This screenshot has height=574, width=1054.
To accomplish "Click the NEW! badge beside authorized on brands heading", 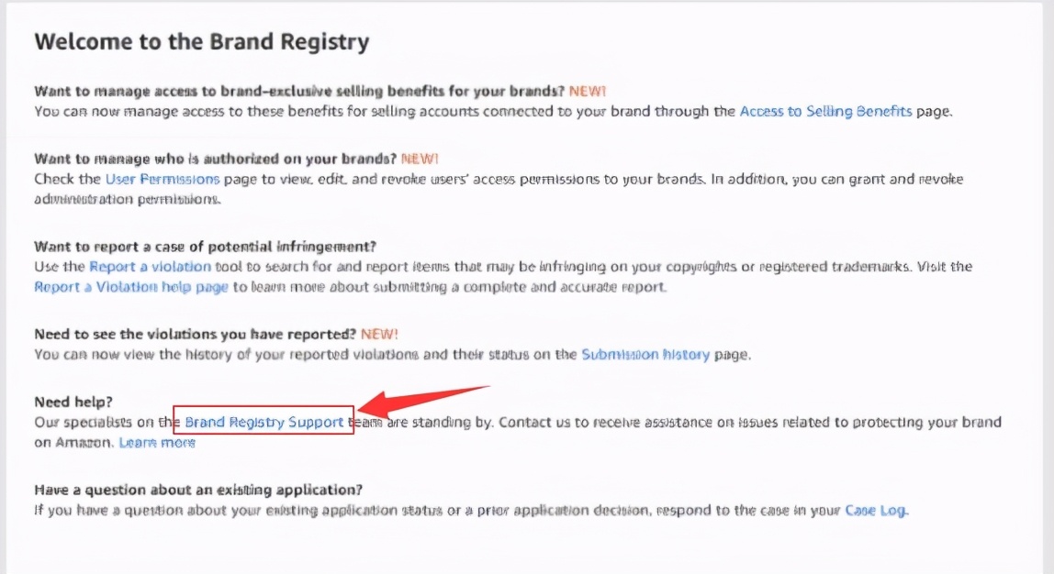I will coord(420,160).
